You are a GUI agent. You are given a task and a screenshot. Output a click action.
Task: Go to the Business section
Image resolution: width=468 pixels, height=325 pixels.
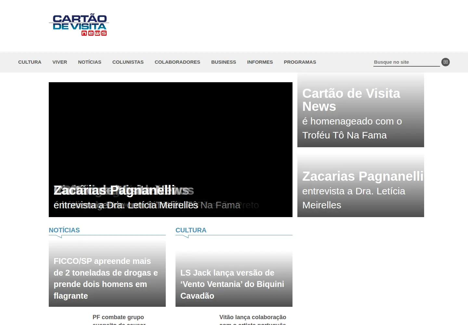(x=224, y=62)
